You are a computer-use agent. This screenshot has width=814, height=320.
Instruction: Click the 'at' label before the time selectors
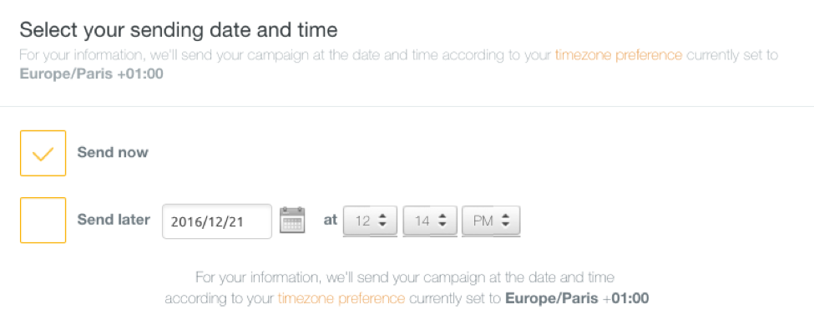pos(331,220)
